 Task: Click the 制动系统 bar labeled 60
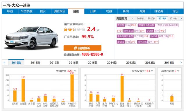[x=45, y=99]
